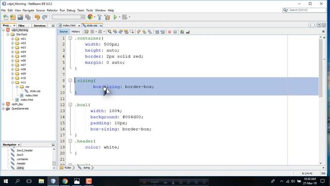Switch to the Services panel tab
This screenshot has width=330, height=186.
40,25
